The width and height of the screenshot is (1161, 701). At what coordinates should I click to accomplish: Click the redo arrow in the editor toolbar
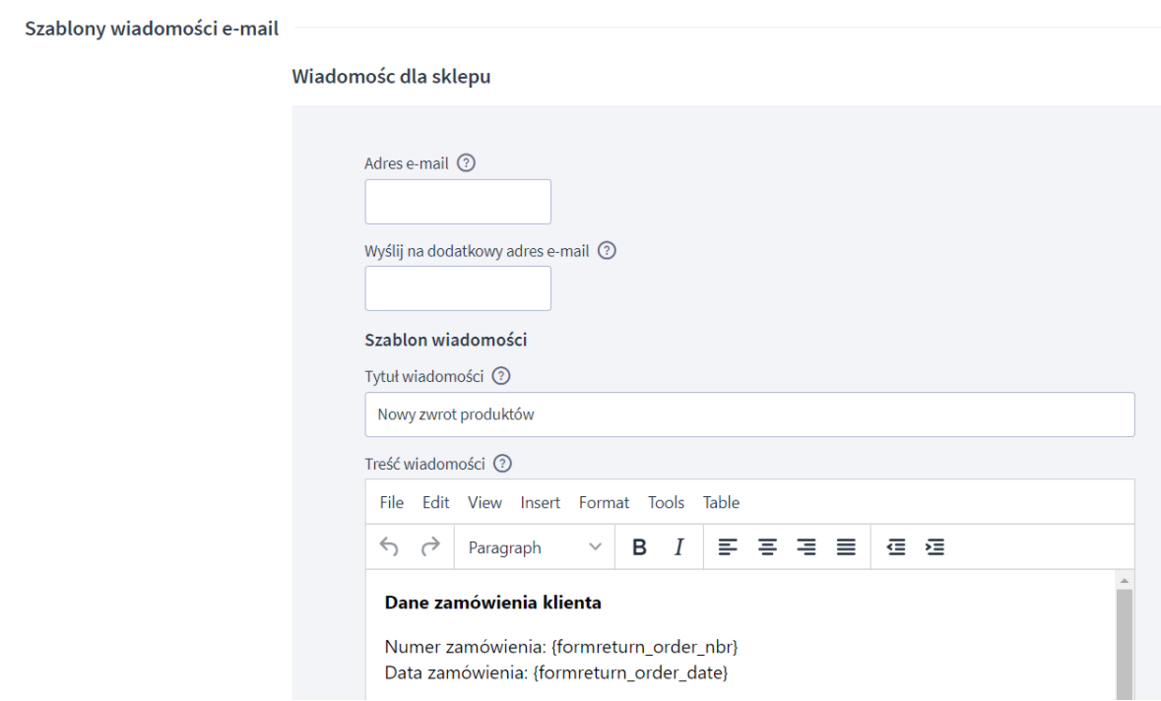point(430,547)
